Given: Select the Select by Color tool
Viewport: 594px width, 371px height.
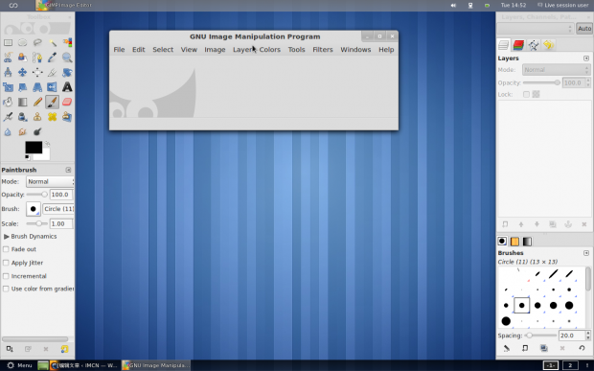Looking at the screenshot, I should point(67,42).
